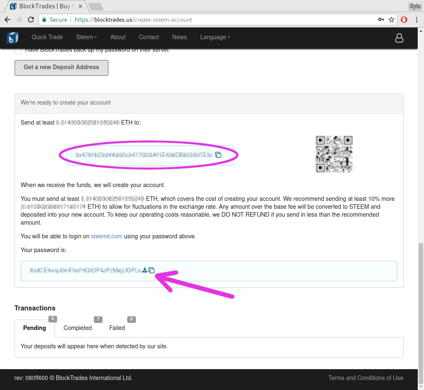
Task: Open the News page
Action: [180, 37]
